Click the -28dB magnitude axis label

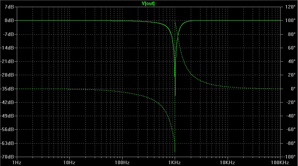tap(7, 75)
